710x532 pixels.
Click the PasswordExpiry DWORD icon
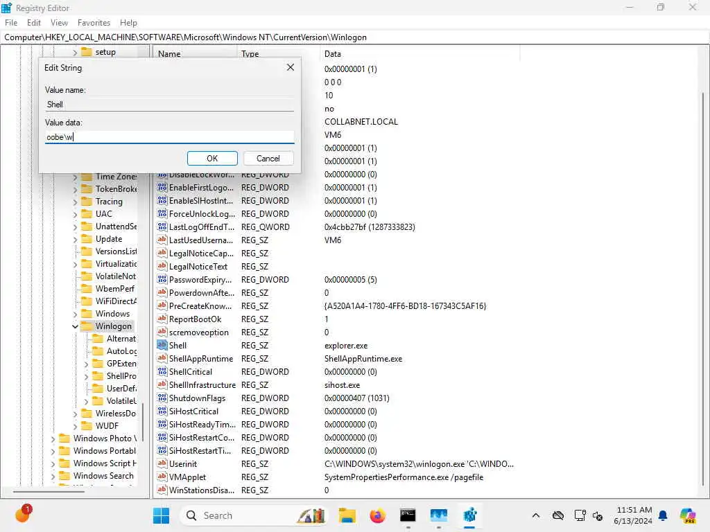(x=162, y=279)
